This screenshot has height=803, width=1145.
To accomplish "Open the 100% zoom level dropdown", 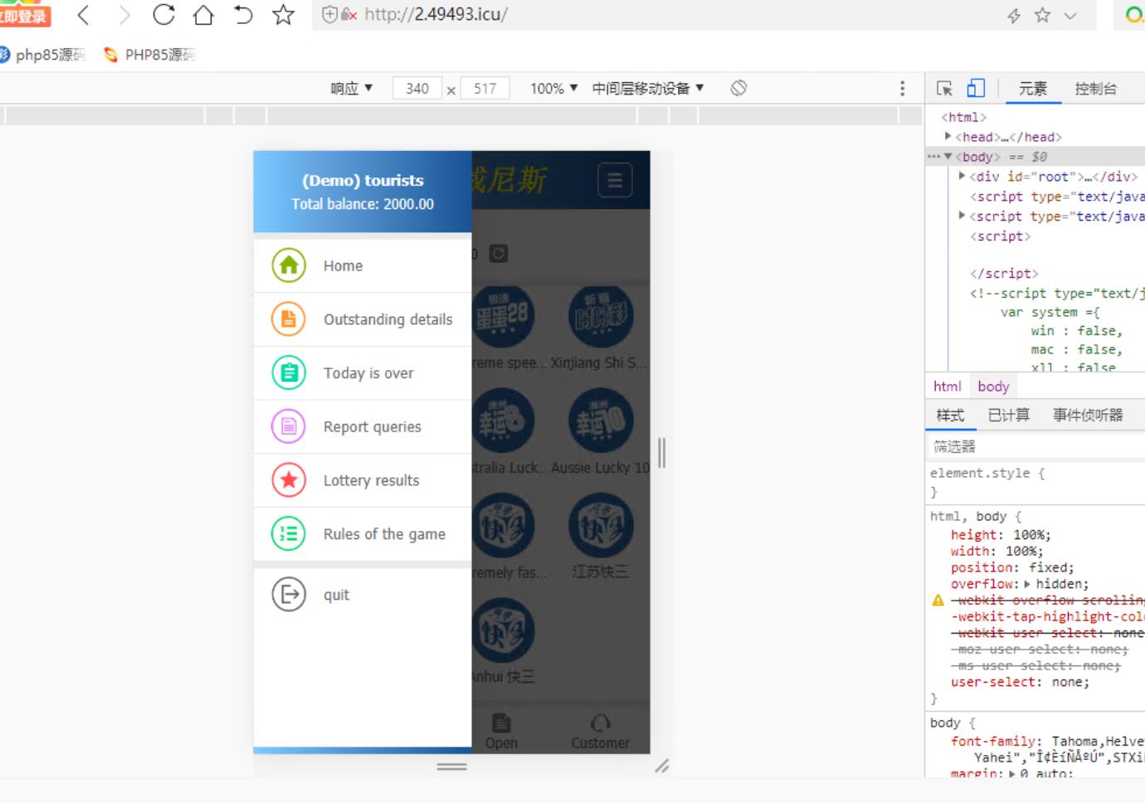I will [553, 88].
